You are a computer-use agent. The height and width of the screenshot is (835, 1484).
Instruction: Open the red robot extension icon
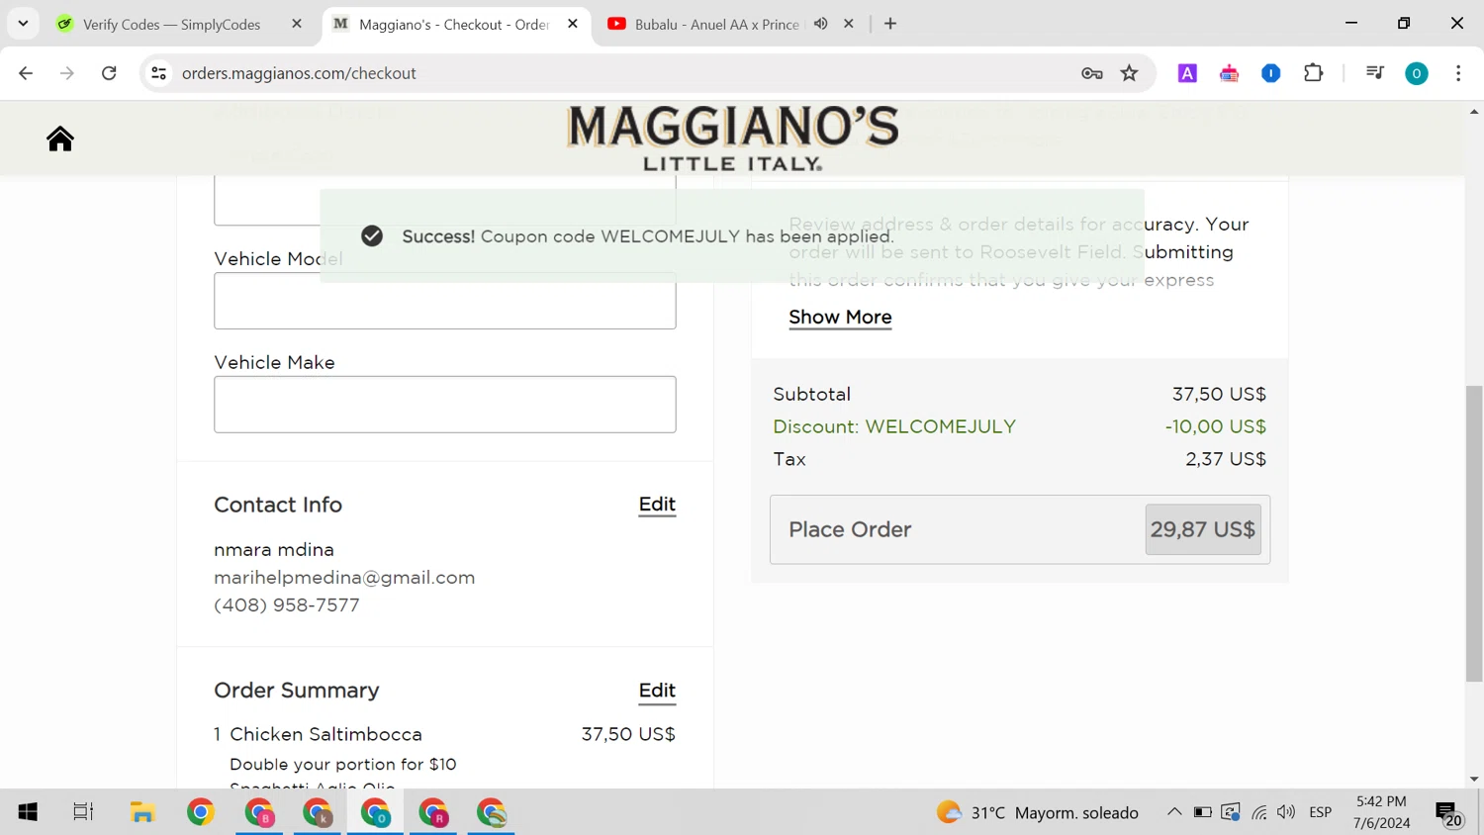1229,73
